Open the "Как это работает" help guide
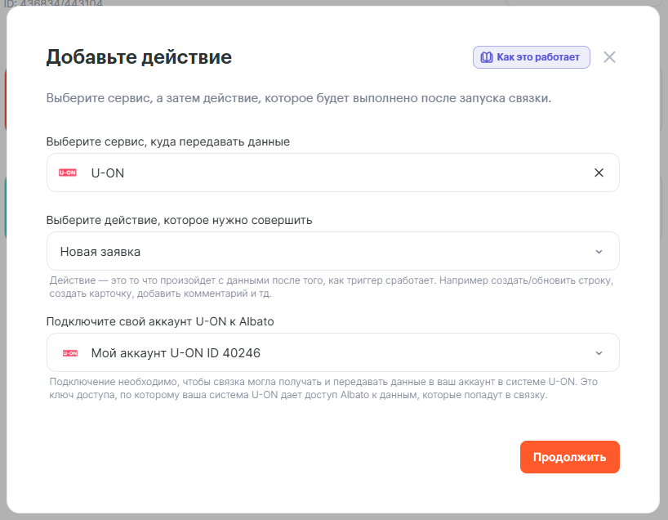Image resolution: width=668 pixels, height=520 pixels. pos(538,57)
